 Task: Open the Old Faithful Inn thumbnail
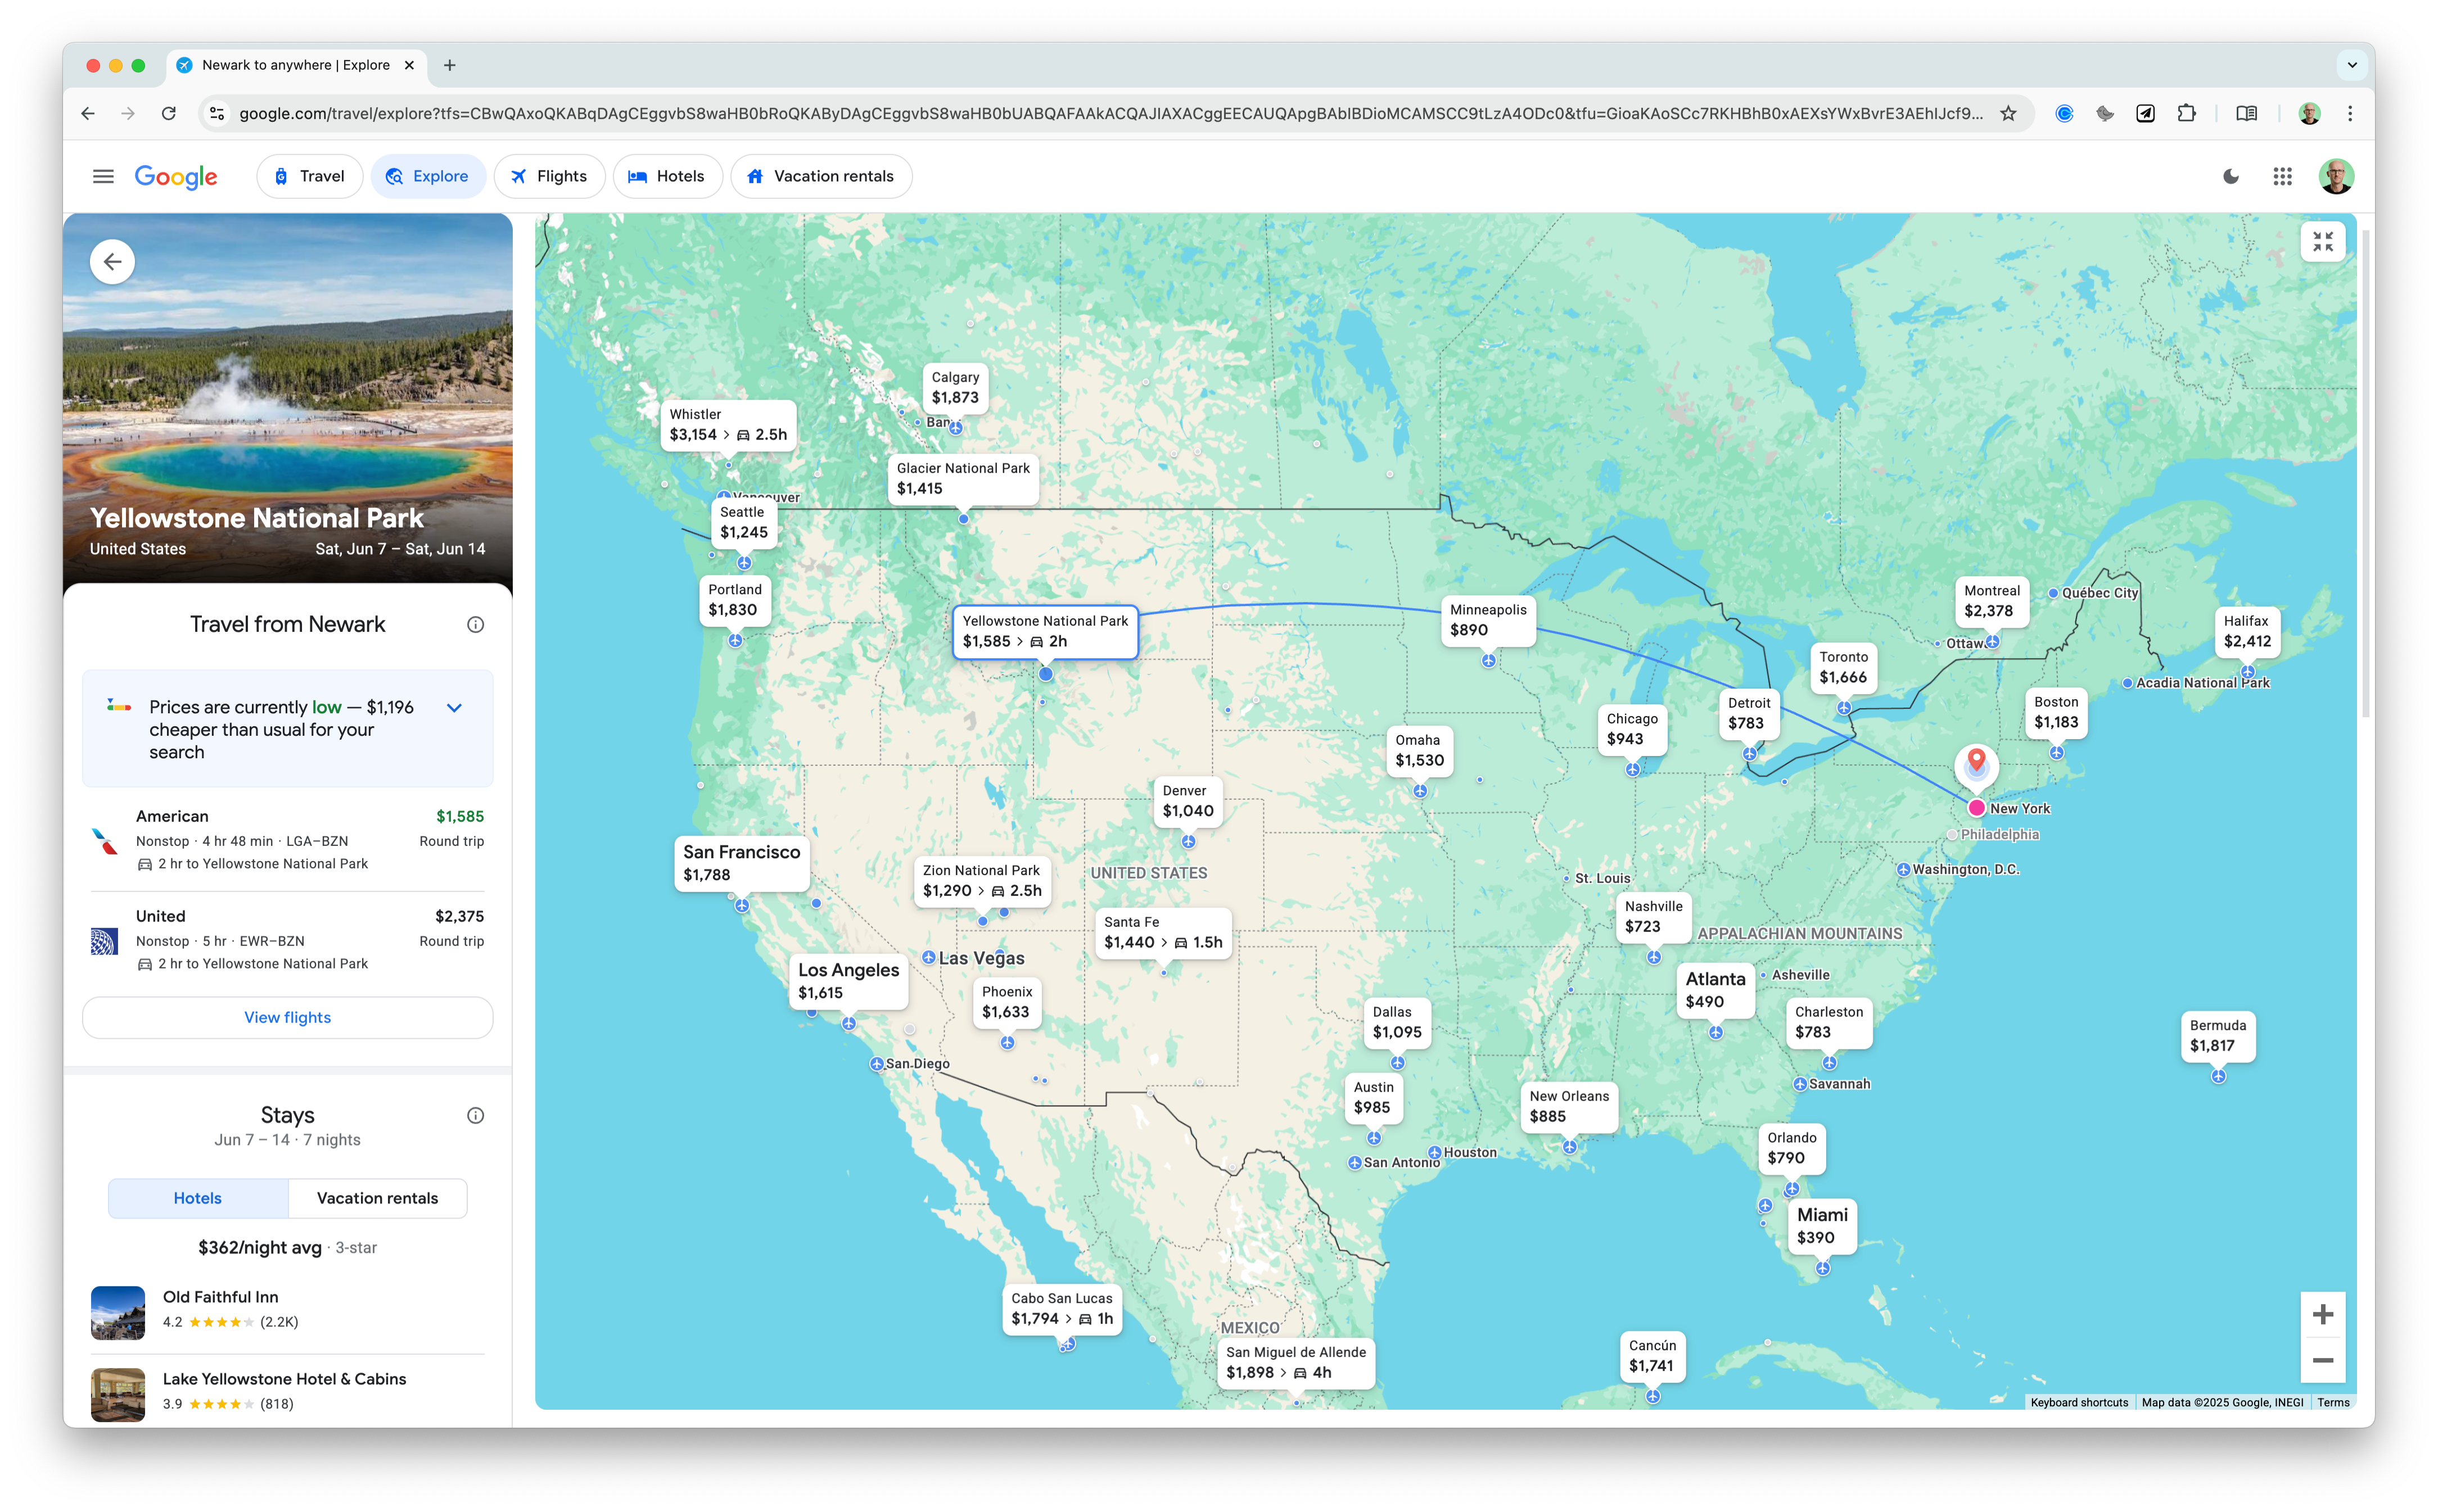118,1312
